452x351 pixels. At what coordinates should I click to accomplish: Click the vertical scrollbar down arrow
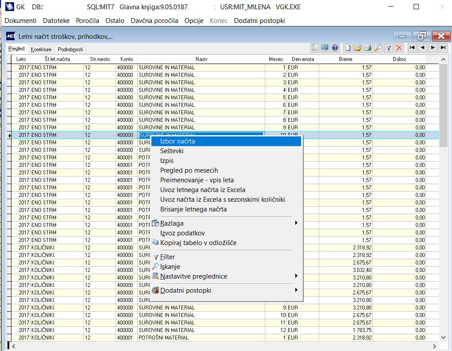pos(444,337)
